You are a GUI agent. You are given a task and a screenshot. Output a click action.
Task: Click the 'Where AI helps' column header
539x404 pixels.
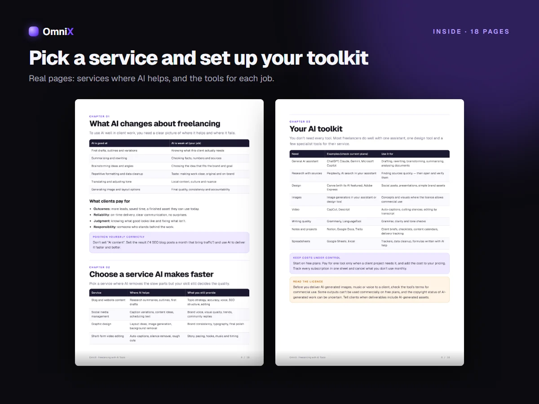coord(157,293)
